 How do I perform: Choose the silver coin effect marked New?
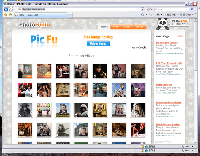click(44, 71)
